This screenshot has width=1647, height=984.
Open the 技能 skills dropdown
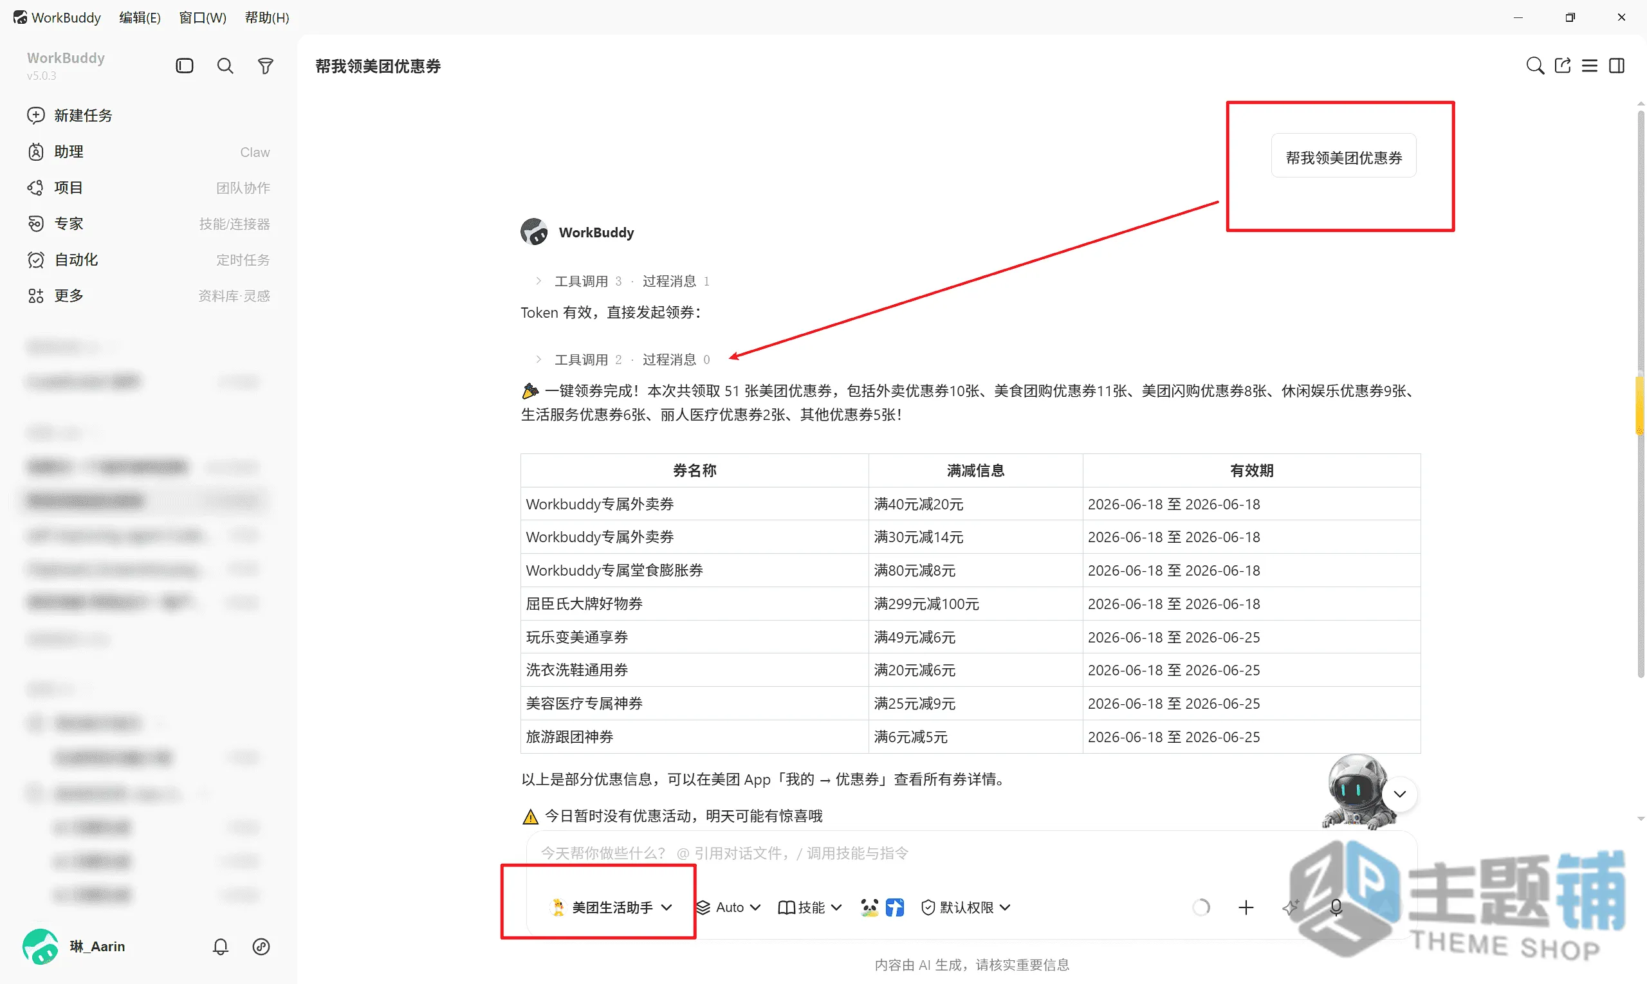809,907
